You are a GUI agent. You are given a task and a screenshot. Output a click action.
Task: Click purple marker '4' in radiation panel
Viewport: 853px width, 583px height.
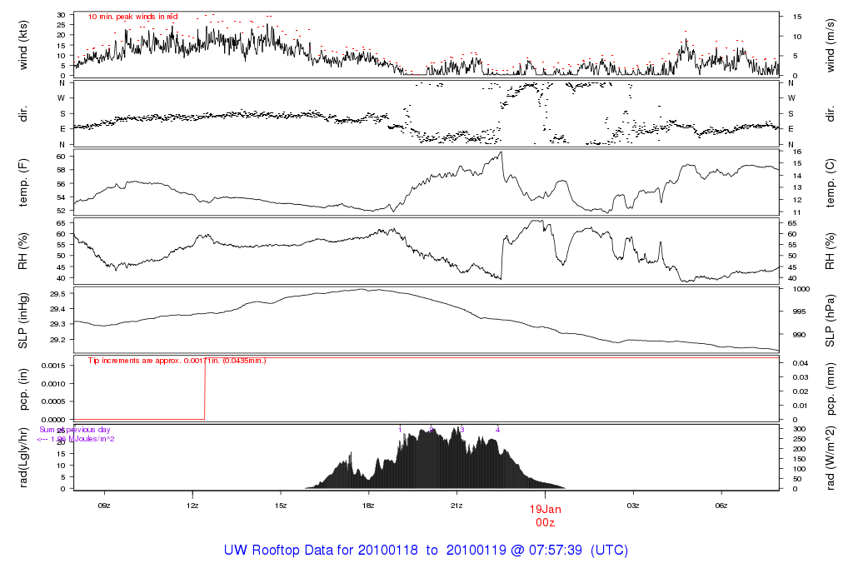(x=497, y=430)
